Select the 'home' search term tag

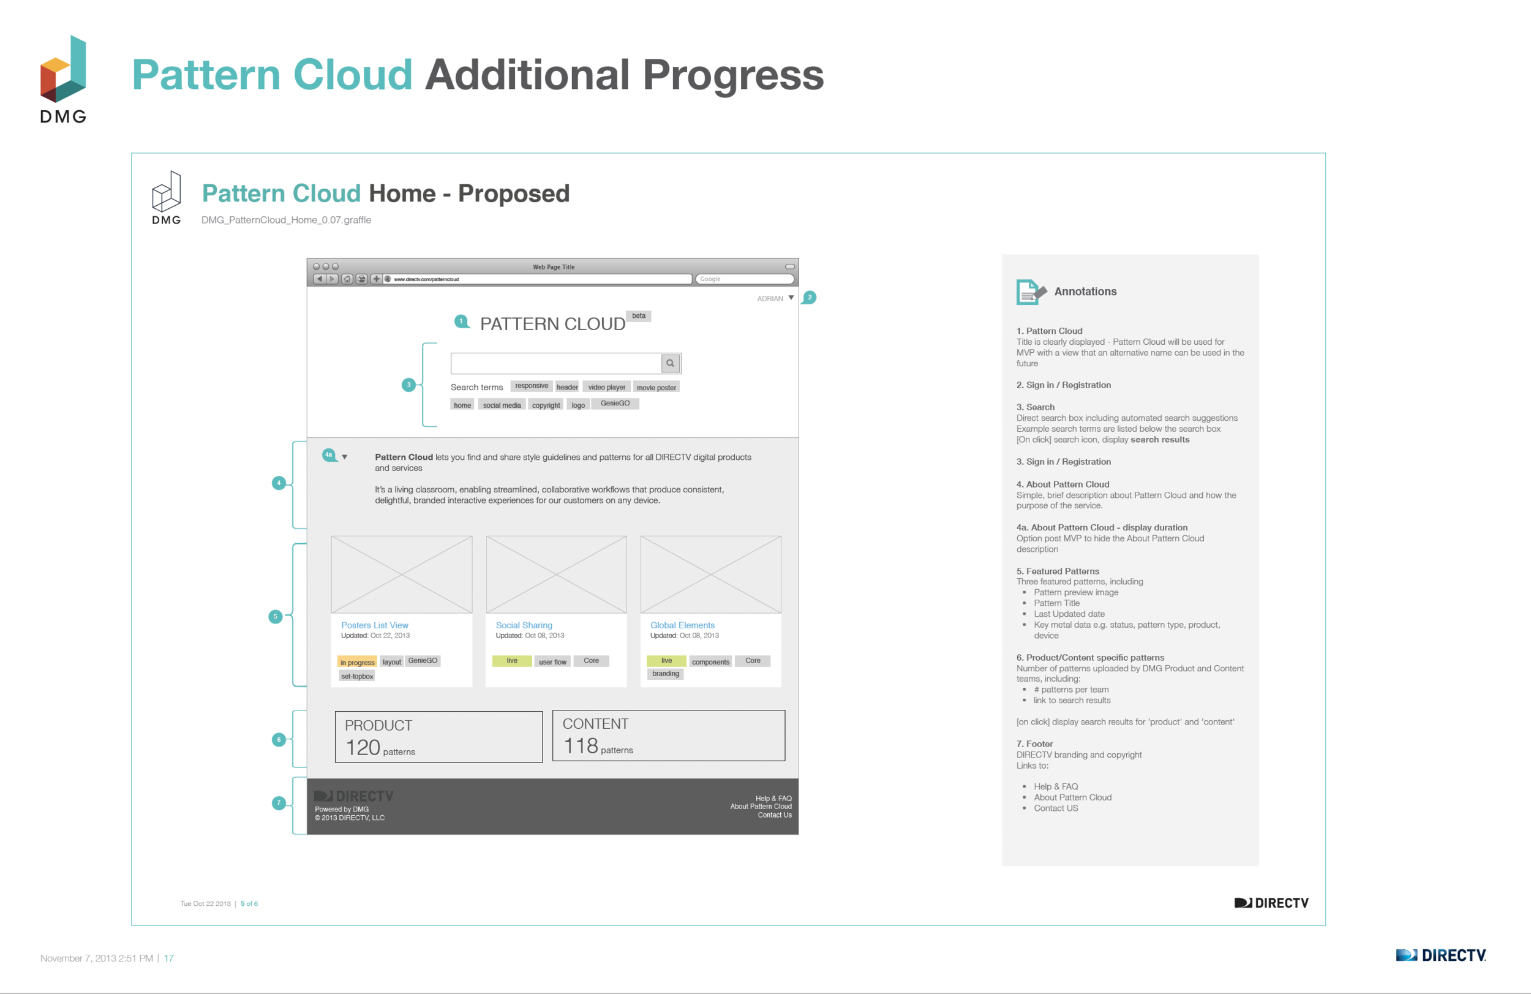tap(462, 405)
